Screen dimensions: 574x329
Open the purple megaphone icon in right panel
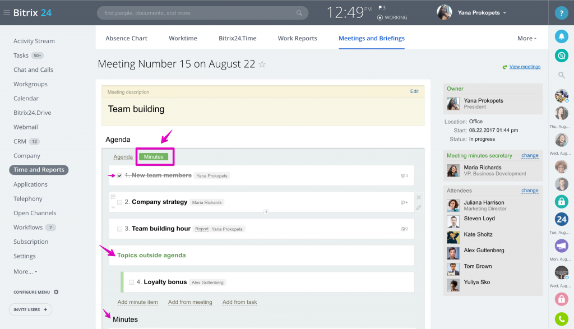pyautogui.click(x=561, y=245)
